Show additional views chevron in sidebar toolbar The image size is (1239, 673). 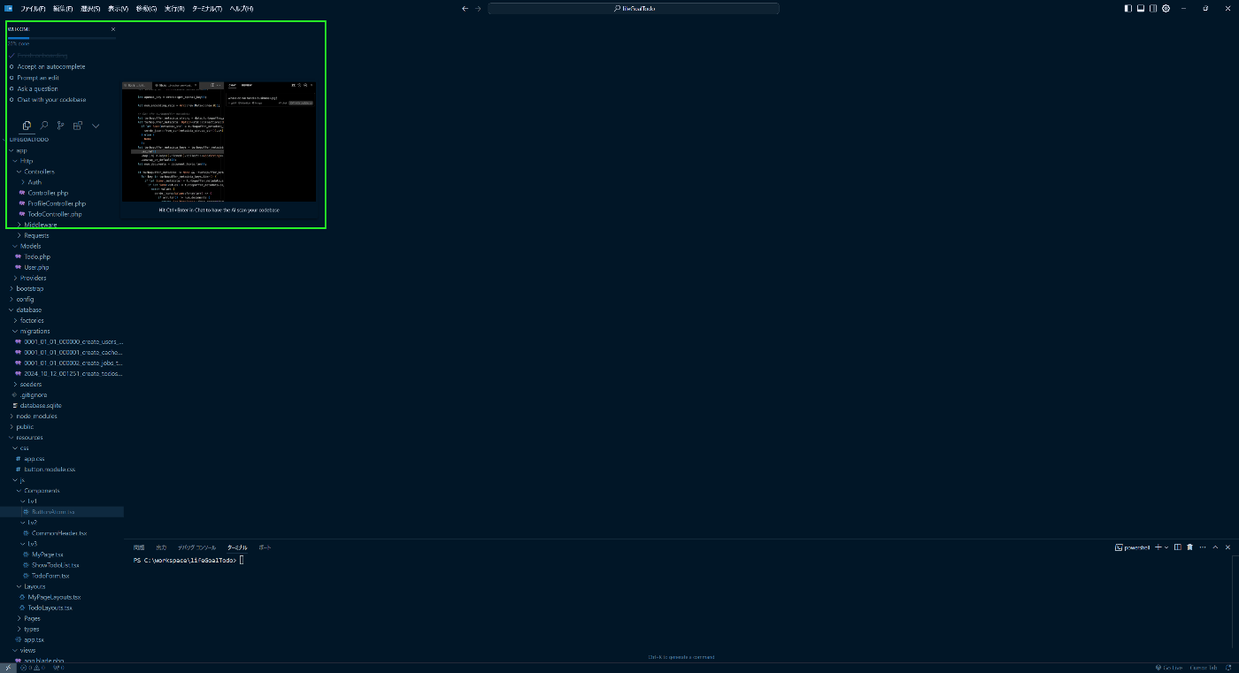(96, 126)
